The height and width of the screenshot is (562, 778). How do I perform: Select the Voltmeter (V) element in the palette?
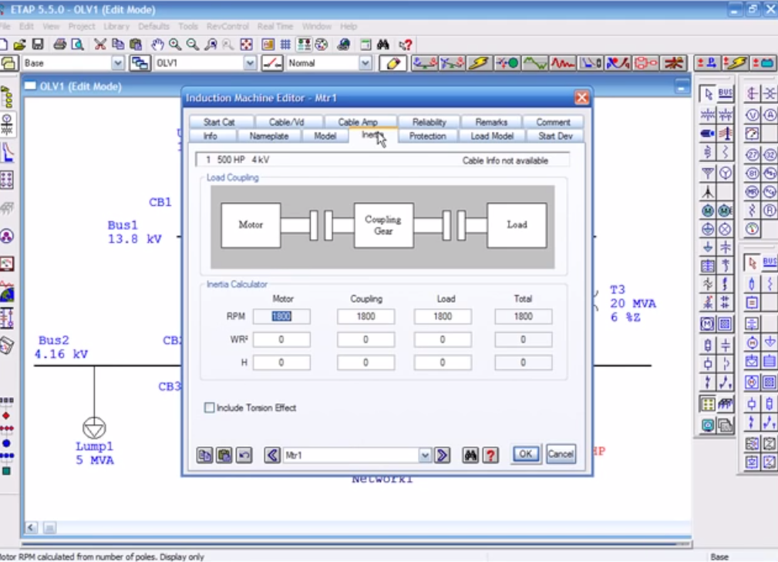click(753, 115)
